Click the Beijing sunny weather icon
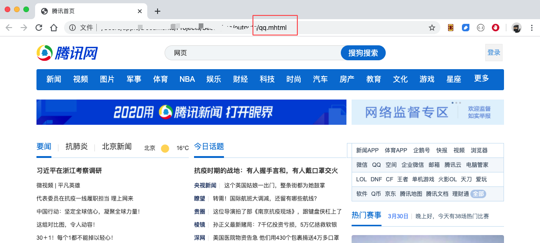 click(x=165, y=148)
